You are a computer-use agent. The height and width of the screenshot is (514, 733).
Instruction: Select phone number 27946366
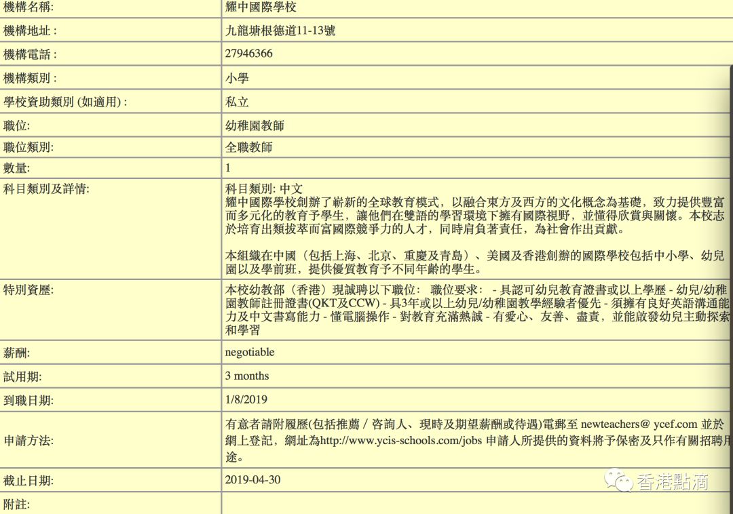click(x=248, y=54)
